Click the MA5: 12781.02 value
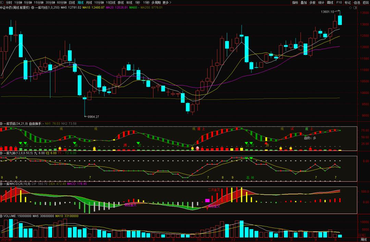Image resolution: width=370 pixels, height=242 pixels. [x=71, y=8]
